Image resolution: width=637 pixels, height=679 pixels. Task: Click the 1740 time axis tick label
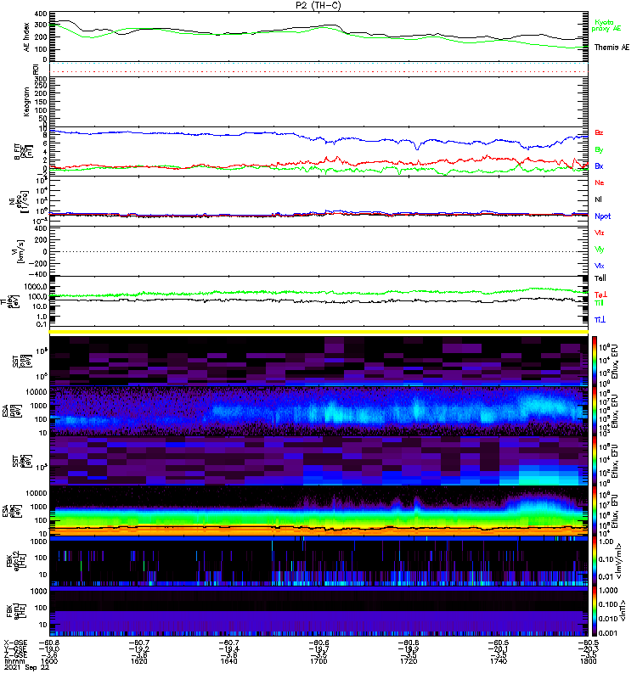[x=499, y=661]
